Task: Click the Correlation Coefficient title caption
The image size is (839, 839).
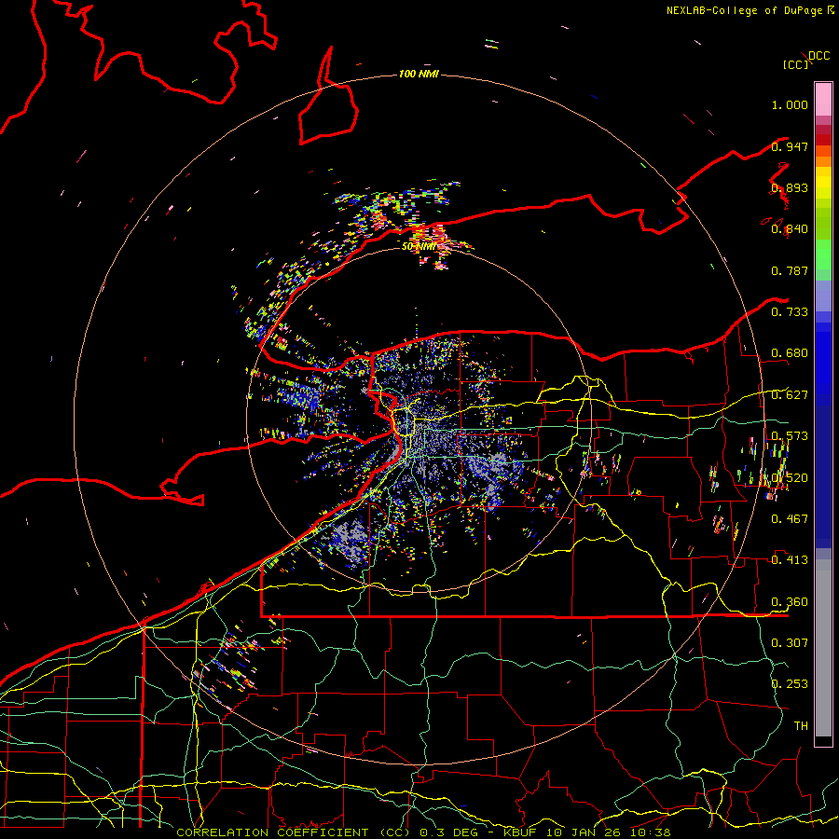Action: (x=294, y=832)
